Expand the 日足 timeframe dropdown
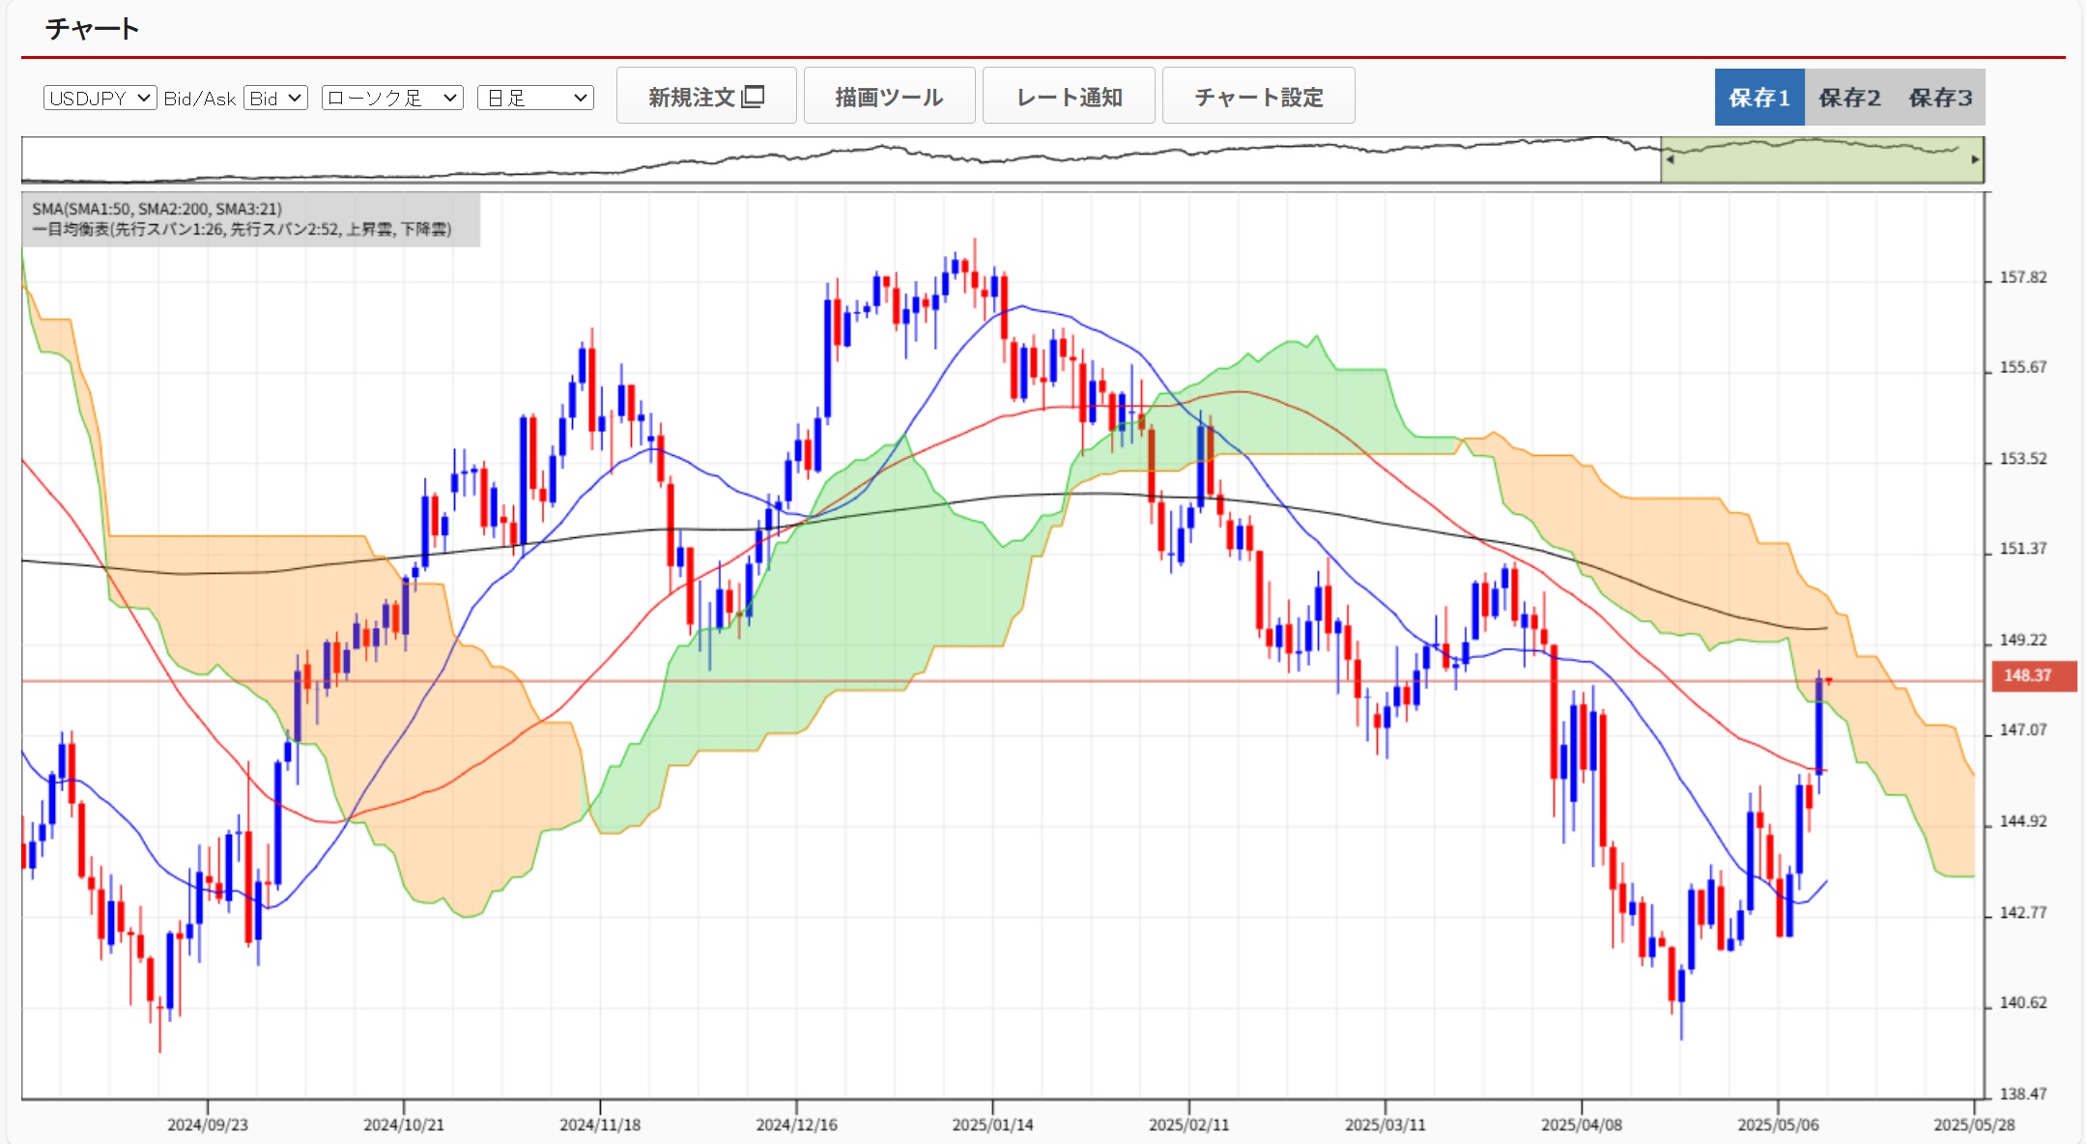The image size is (2086, 1144). 535,98
